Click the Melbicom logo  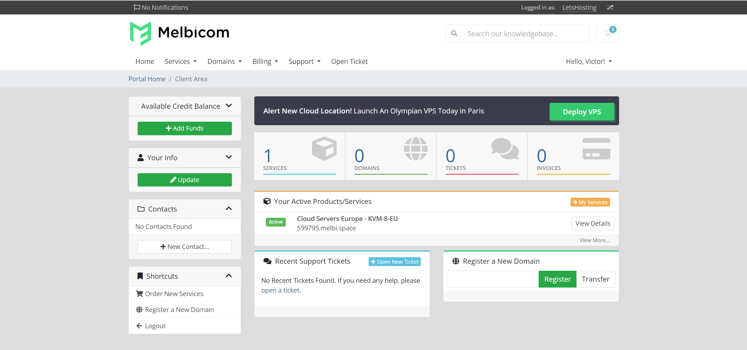179,33
